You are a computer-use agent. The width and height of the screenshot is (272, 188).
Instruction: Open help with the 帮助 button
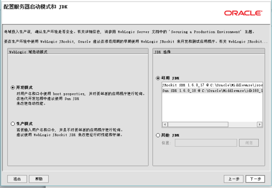[39, 179]
